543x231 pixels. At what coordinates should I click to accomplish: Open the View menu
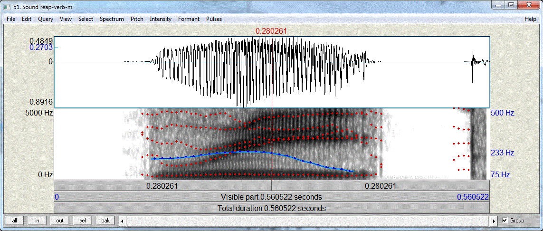click(66, 19)
